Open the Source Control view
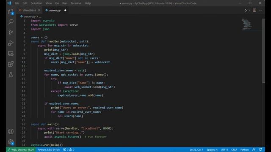This screenshot has width=271, height=152. [x=11, y=32]
